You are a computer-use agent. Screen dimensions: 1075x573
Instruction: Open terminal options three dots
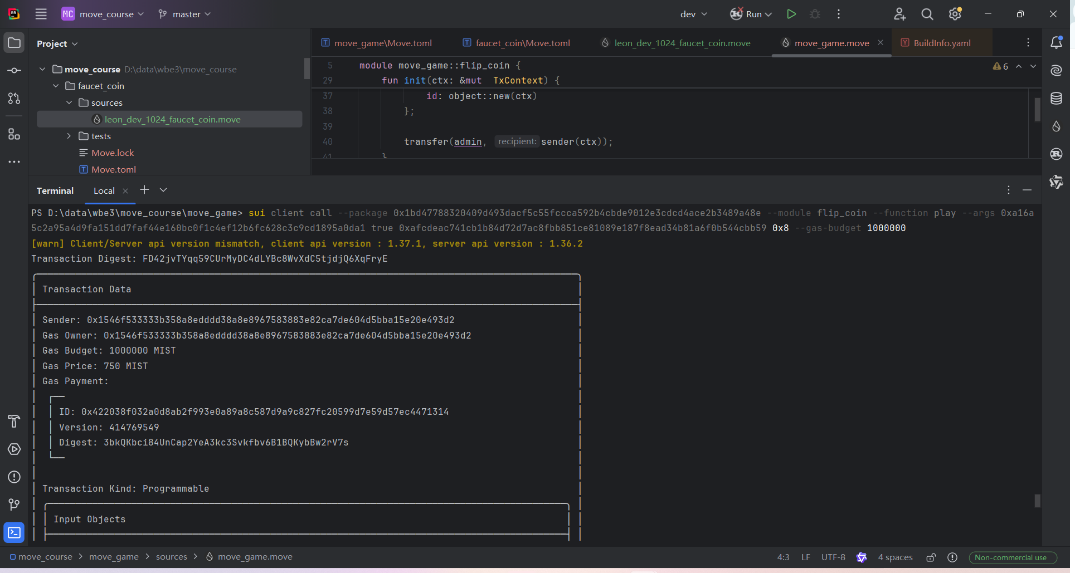[1008, 190]
